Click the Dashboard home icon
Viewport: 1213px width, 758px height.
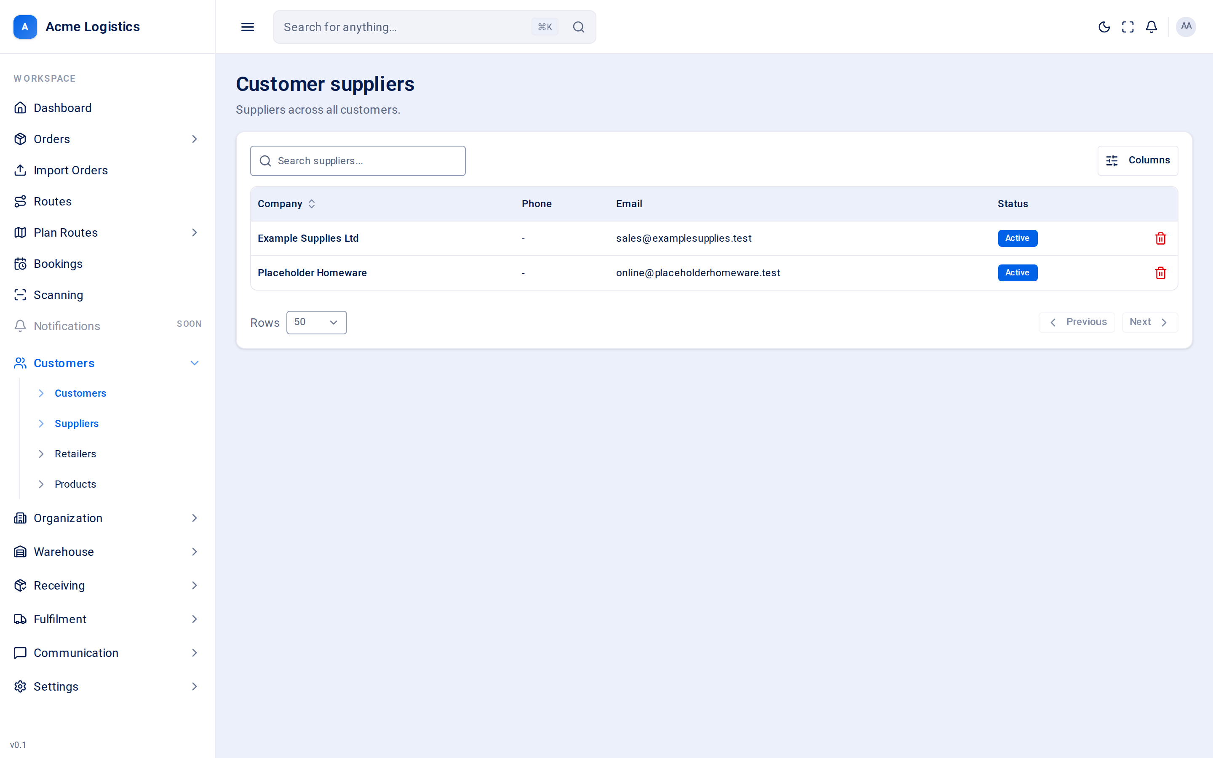pos(20,108)
